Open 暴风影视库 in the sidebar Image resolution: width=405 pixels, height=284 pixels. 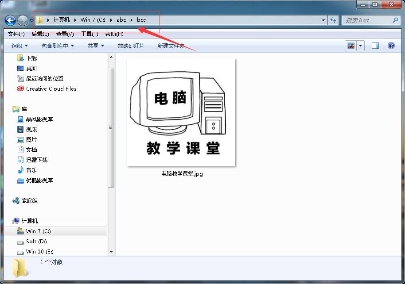click(x=39, y=119)
